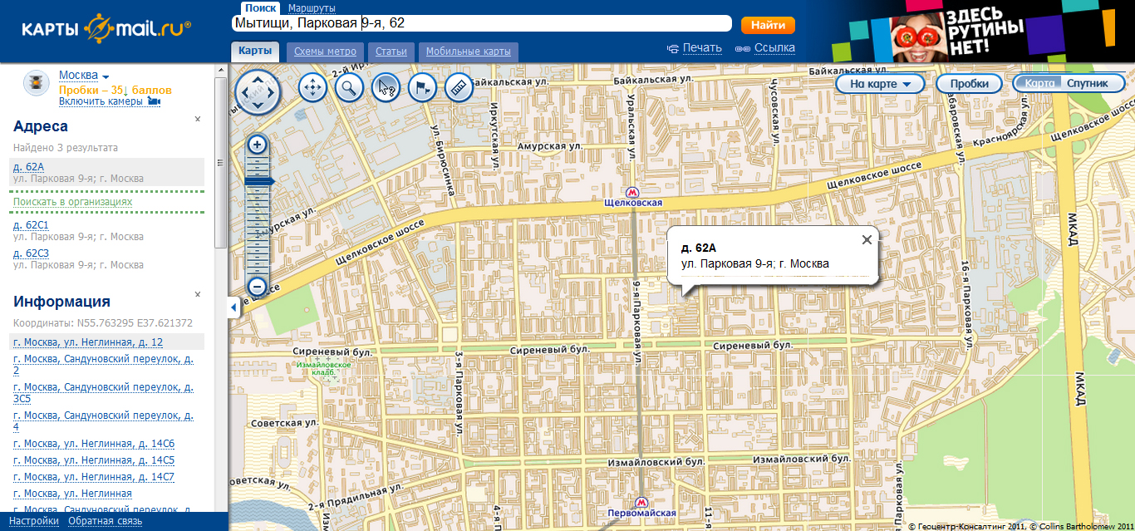
Task: Switch map view to Спутник
Action: point(1087,84)
